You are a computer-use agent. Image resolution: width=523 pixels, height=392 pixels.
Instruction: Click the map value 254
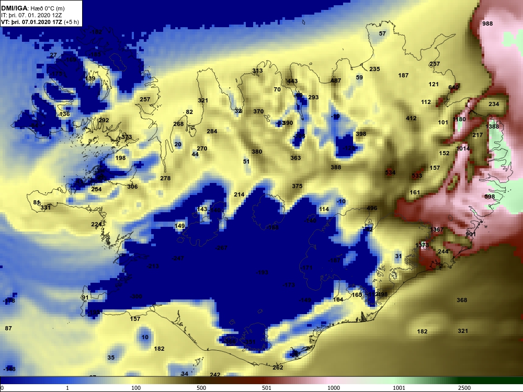pyautogui.click(x=96, y=189)
